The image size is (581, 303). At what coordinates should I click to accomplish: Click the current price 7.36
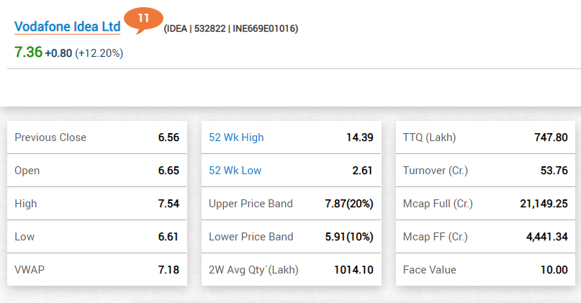click(x=28, y=53)
